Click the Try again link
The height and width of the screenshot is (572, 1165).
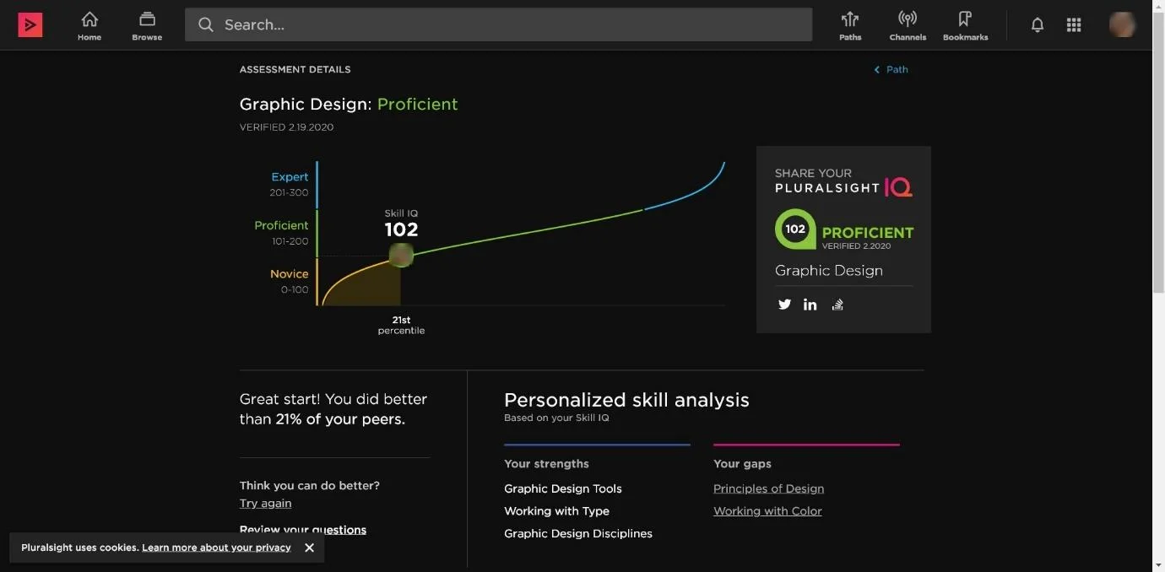tap(265, 503)
